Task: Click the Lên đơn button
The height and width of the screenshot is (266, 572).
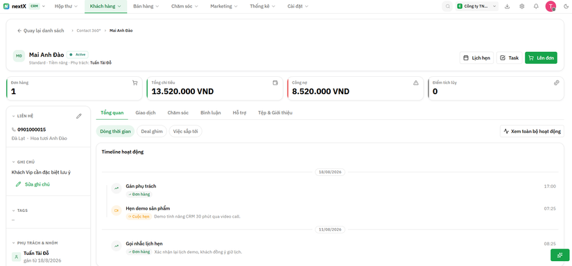Action: click(541, 57)
